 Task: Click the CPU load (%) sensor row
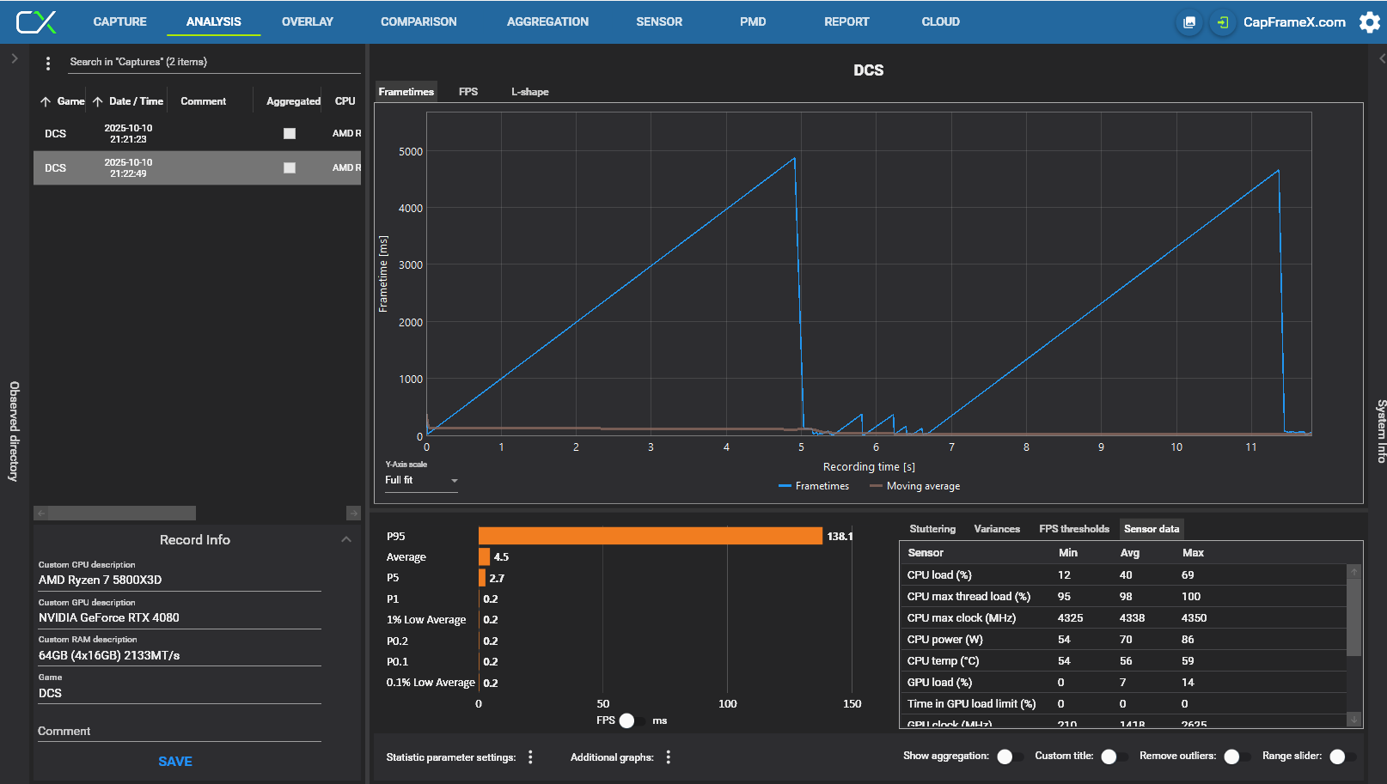point(1123,574)
